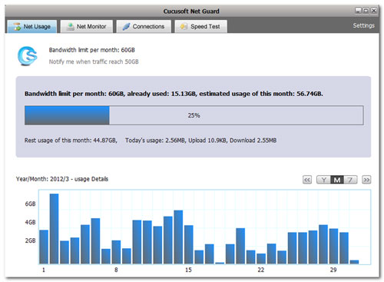
Task: Minimize the Net Guard window
Action: (x=358, y=11)
